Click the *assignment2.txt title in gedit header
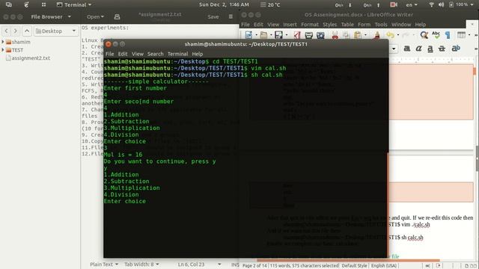 click(159, 14)
